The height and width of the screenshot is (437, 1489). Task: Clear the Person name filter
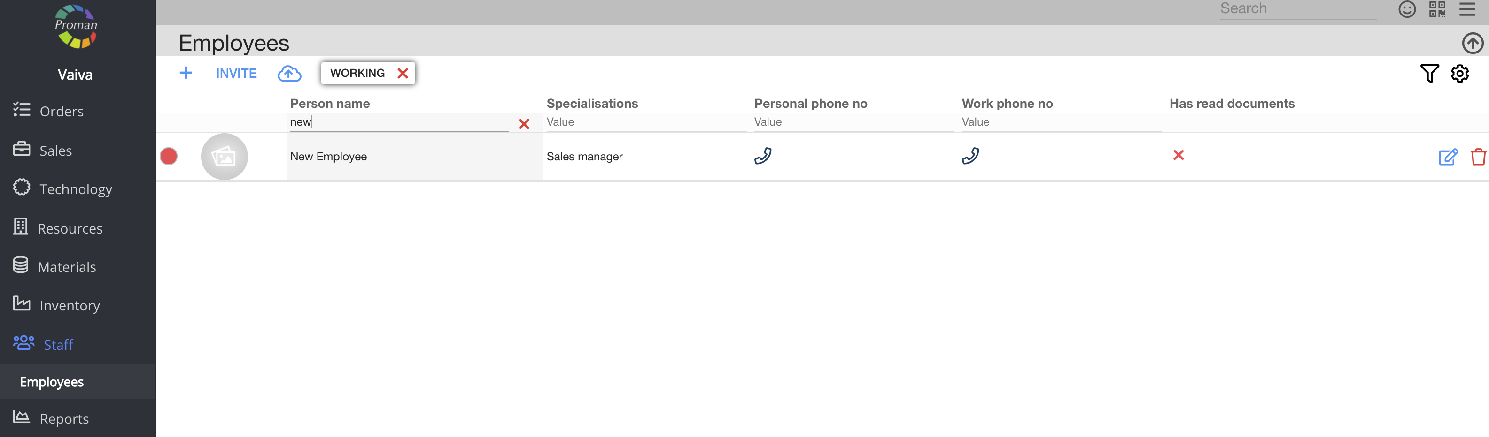[524, 124]
